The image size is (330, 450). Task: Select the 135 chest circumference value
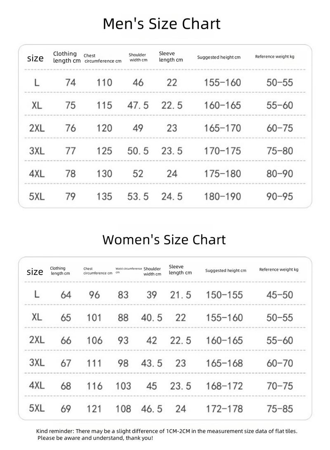click(x=104, y=197)
